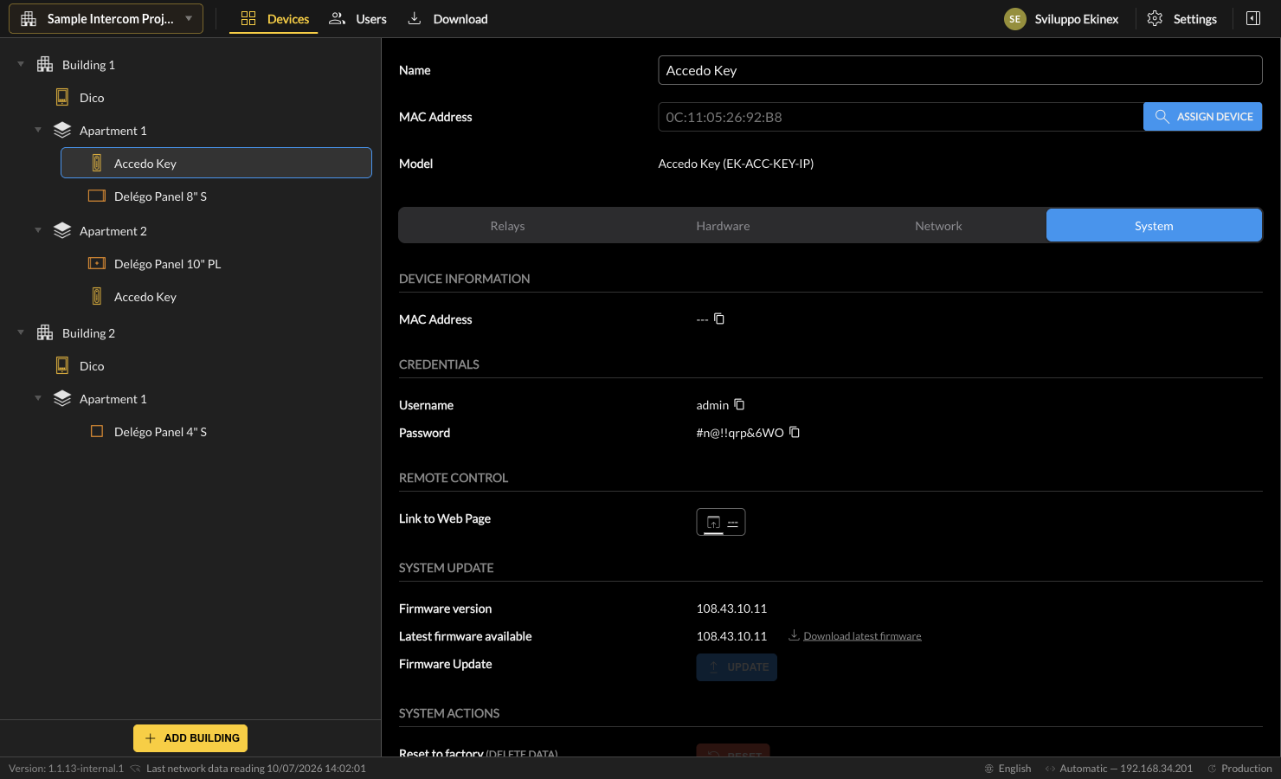Click the Add Building button
This screenshot has width=1281, height=779.
[x=190, y=738]
